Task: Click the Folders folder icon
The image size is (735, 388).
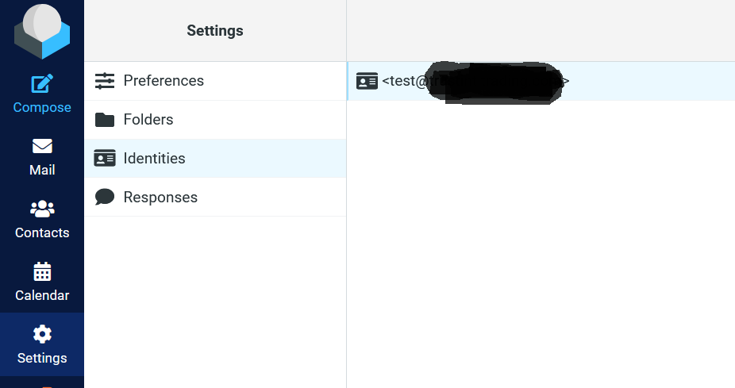Action: click(x=105, y=120)
